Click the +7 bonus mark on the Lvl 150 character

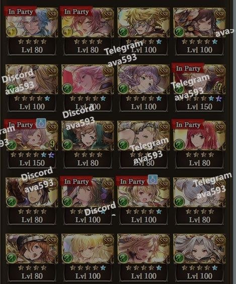[x=217, y=87]
